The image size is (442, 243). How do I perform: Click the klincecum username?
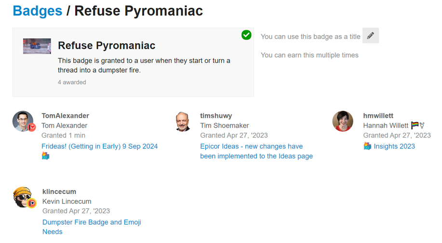coord(59,192)
